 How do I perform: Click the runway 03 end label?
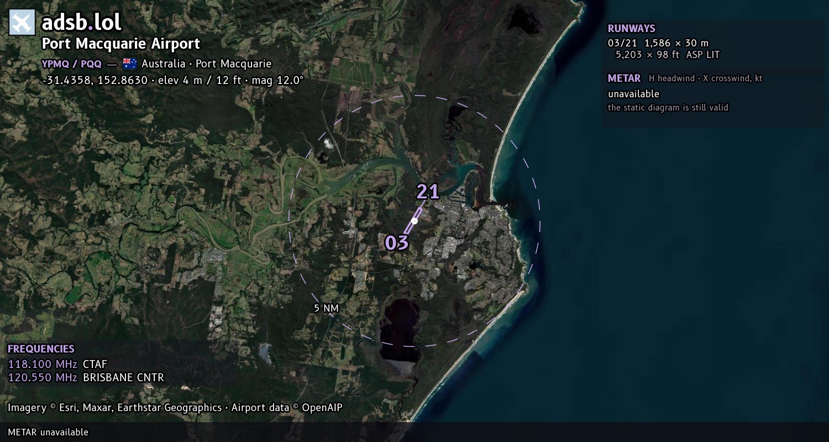tap(396, 243)
